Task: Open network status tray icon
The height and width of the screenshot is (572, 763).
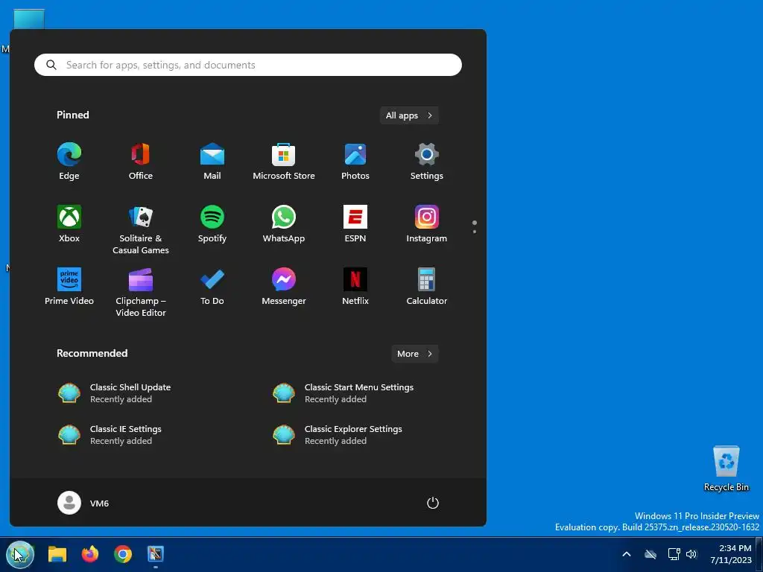Action: point(674,554)
